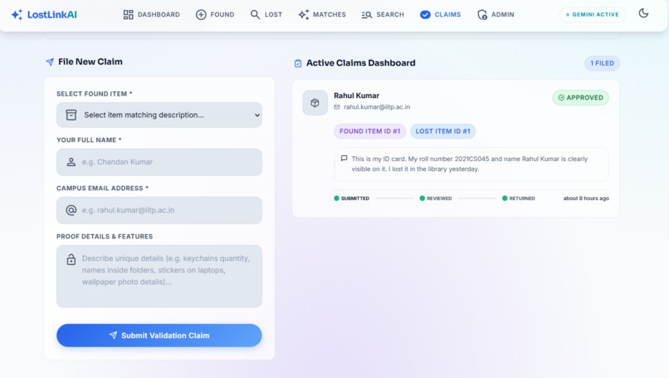669x378 pixels.
Task: Click the claim proof message text
Action: click(469, 164)
